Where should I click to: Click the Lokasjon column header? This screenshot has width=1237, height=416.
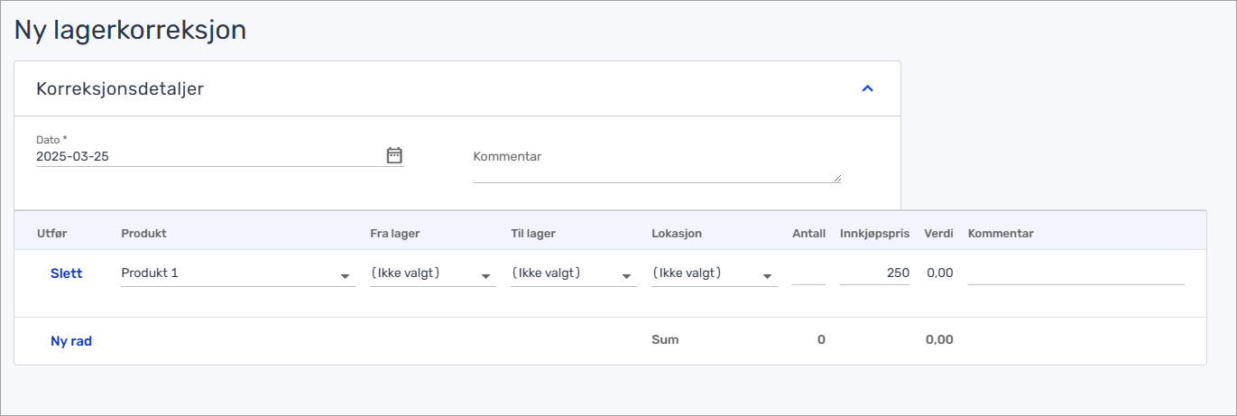[677, 234]
